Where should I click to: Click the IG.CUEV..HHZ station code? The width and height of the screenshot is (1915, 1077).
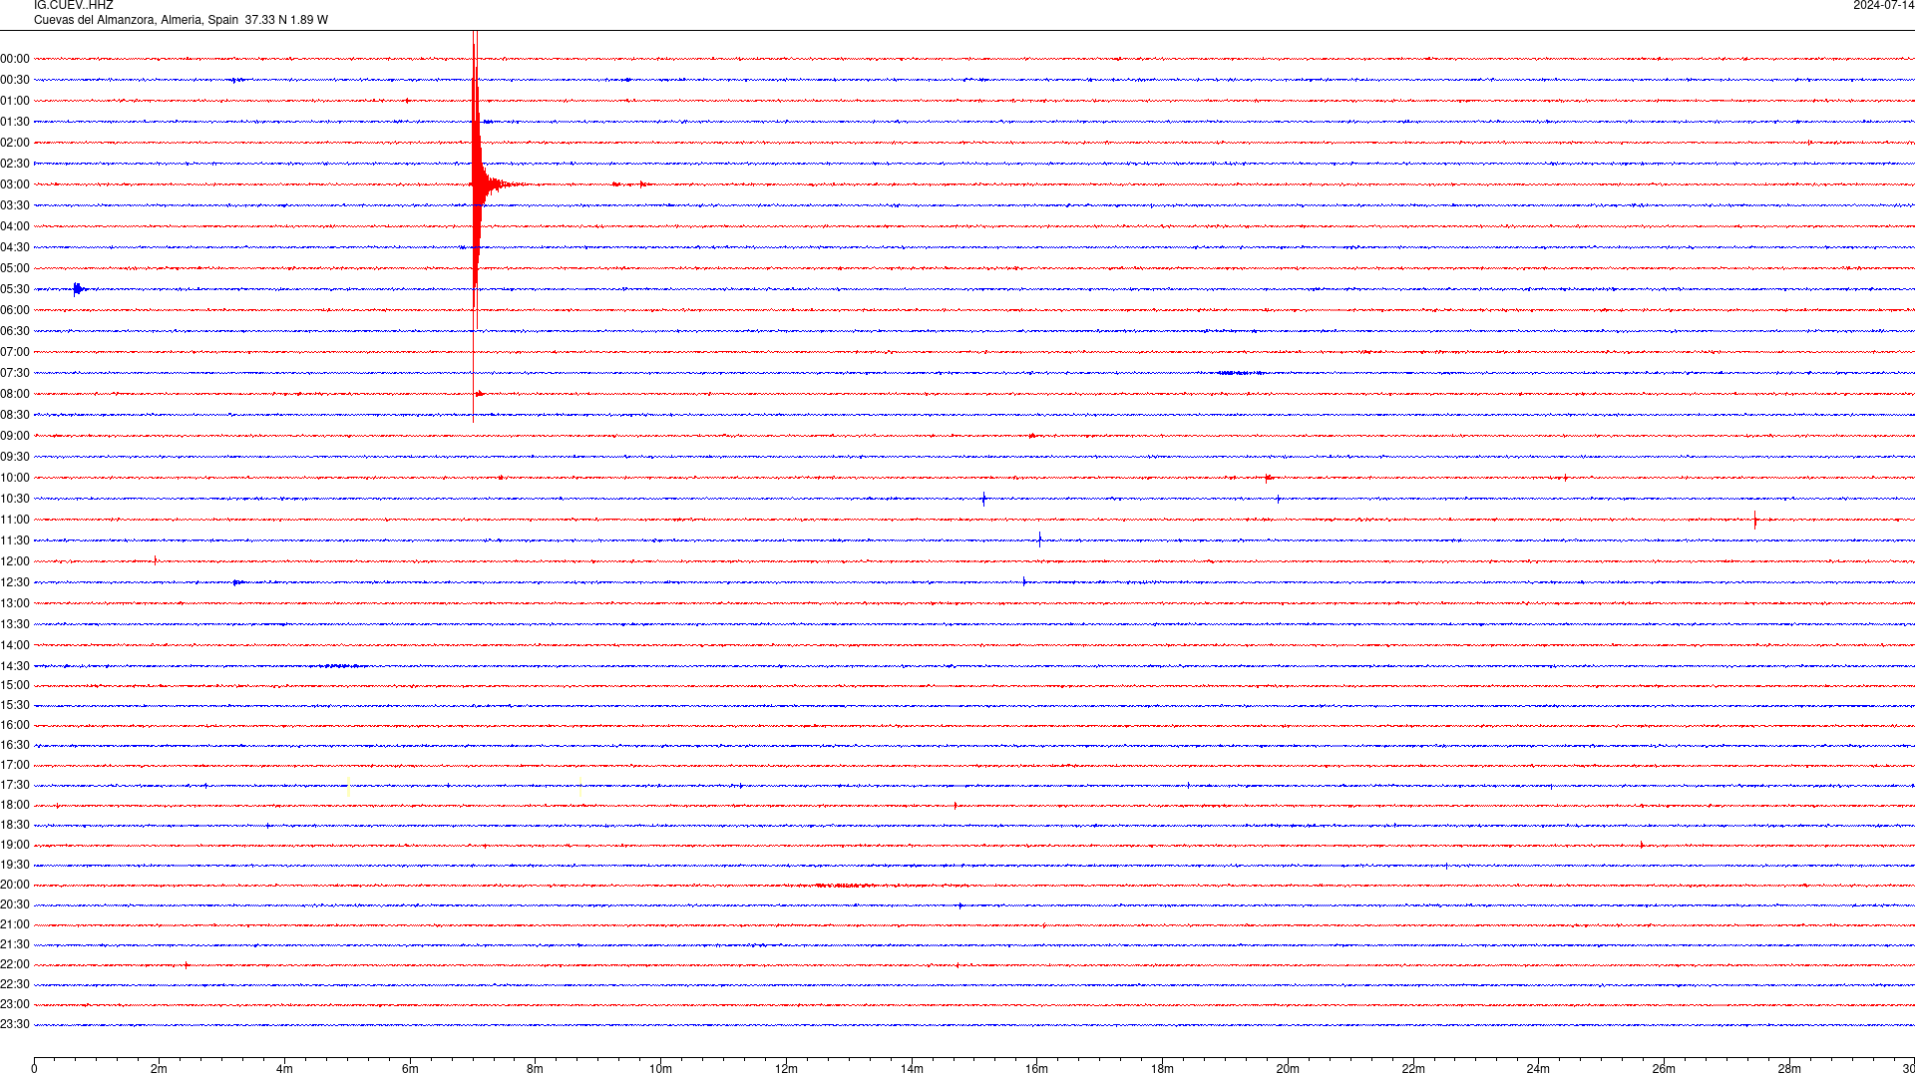point(74,6)
